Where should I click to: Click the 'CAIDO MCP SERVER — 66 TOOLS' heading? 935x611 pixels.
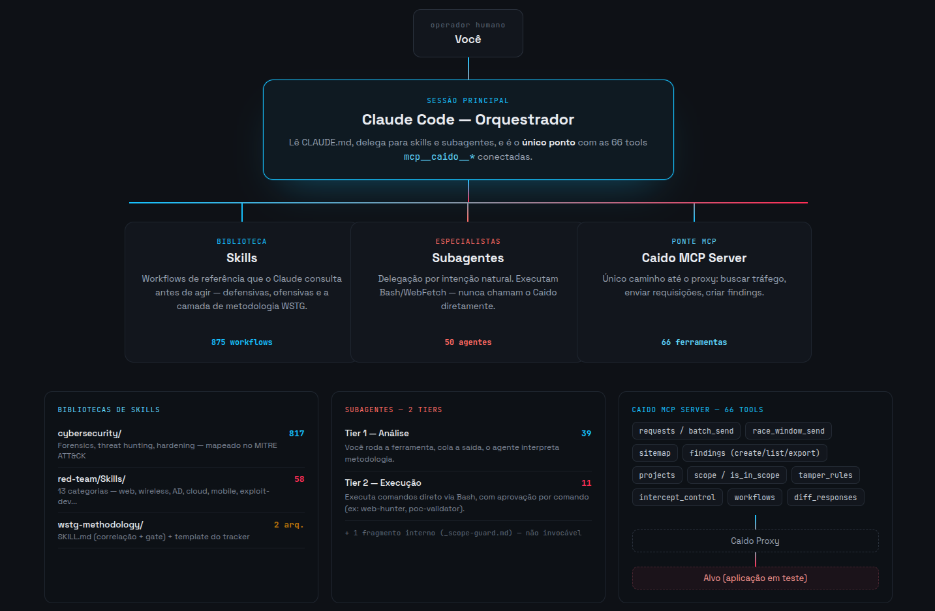[697, 410]
